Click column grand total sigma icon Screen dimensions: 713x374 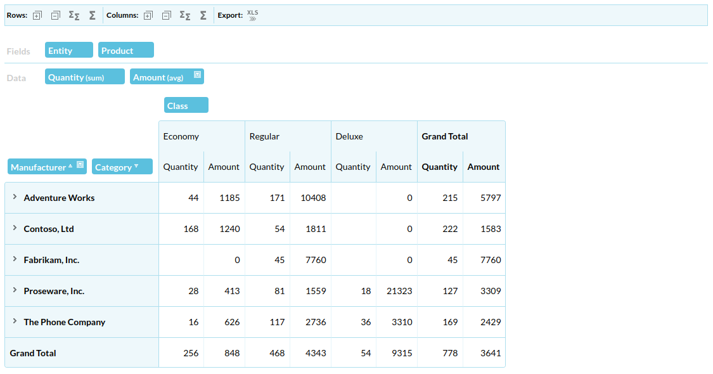click(203, 15)
